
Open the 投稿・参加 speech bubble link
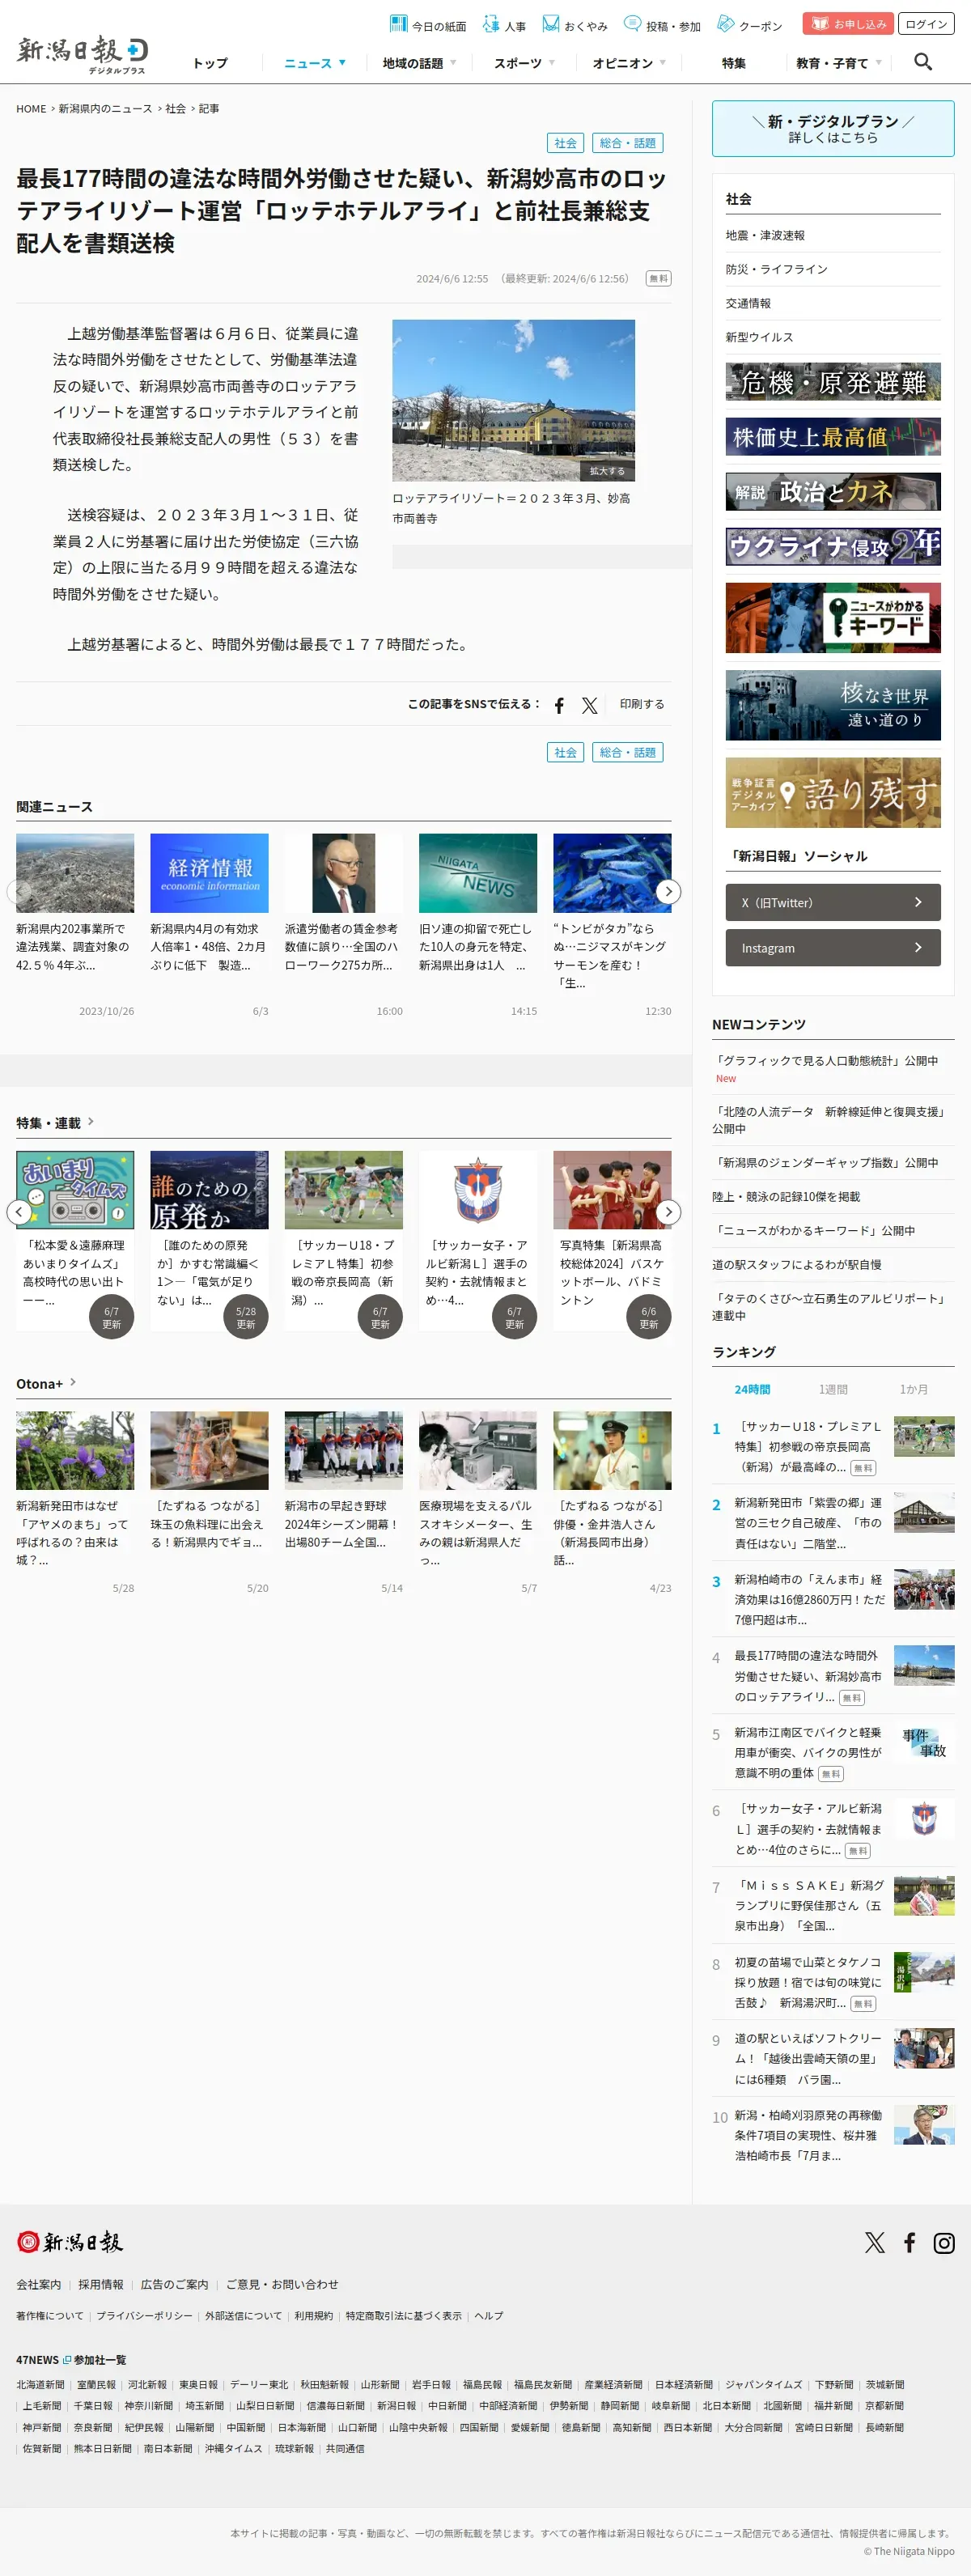click(x=661, y=24)
